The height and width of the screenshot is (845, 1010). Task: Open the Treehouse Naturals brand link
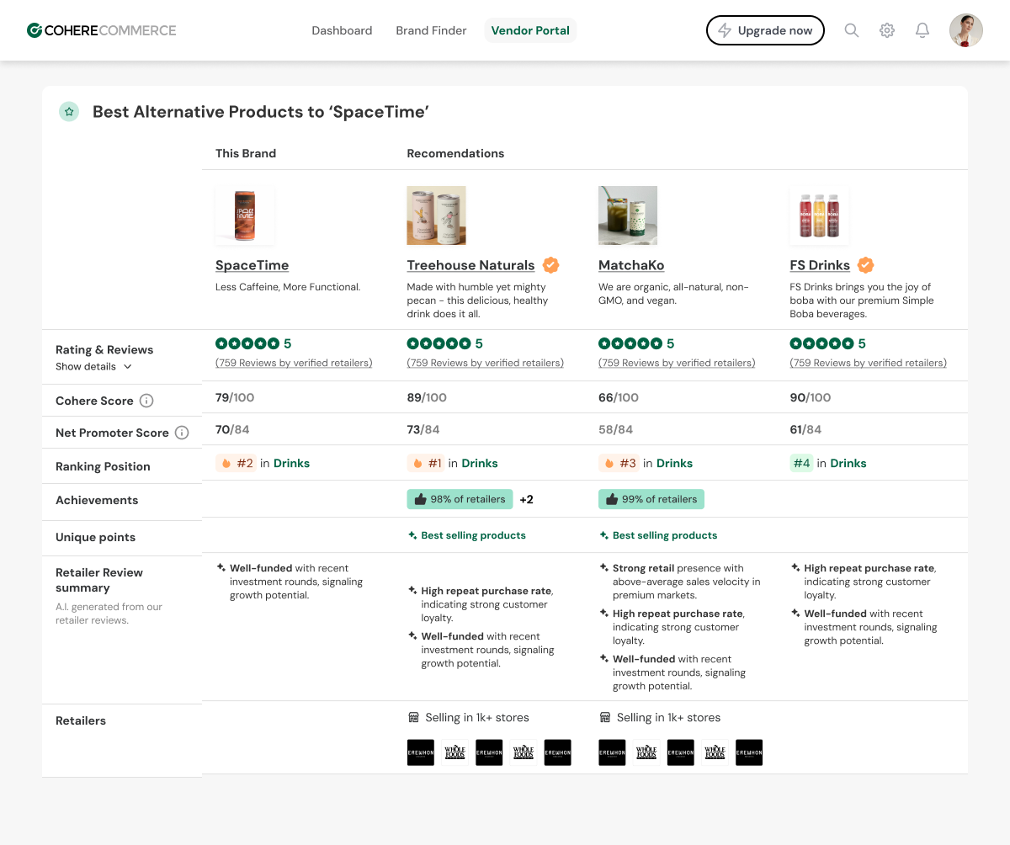pos(470,265)
